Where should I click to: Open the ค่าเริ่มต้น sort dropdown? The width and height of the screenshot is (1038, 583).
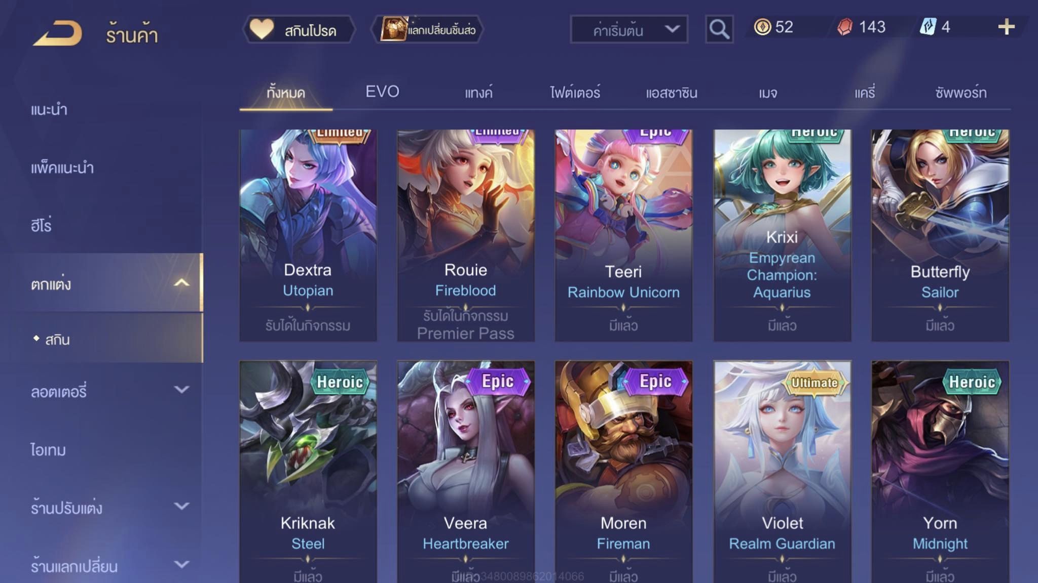click(x=629, y=30)
